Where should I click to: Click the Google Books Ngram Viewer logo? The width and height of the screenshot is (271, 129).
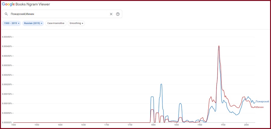click(x=26, y=4)
